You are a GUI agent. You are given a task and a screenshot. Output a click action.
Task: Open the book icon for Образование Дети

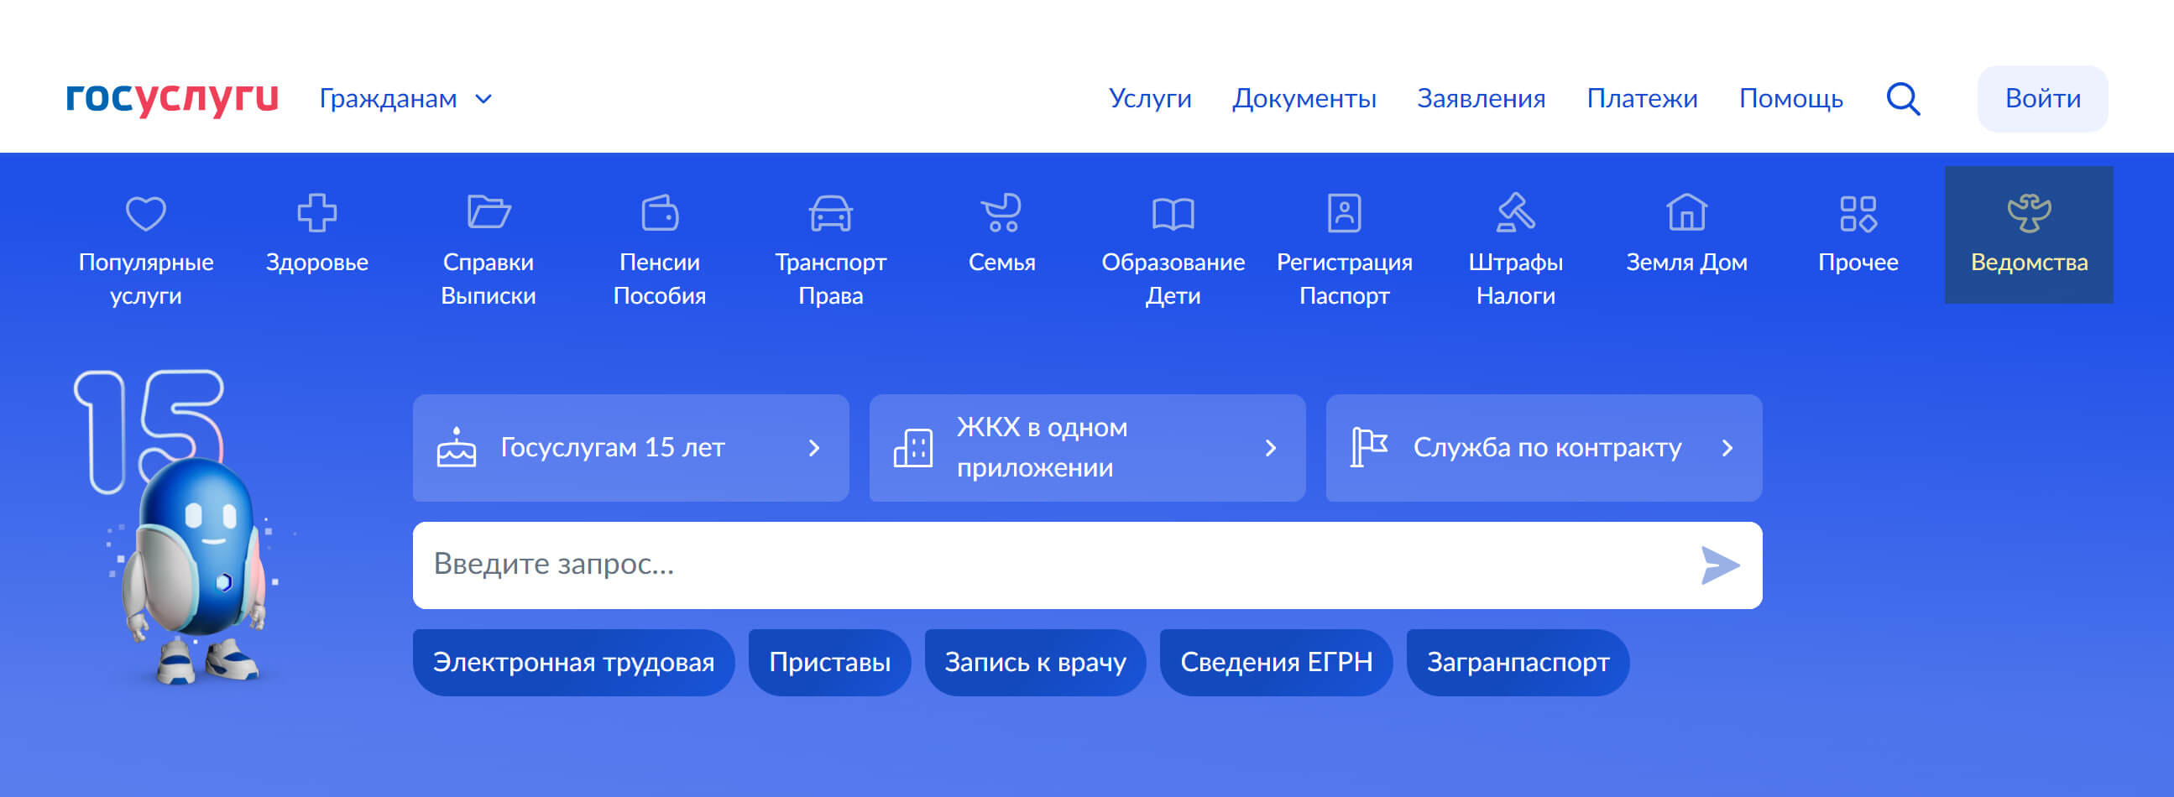pos(1173,213)
